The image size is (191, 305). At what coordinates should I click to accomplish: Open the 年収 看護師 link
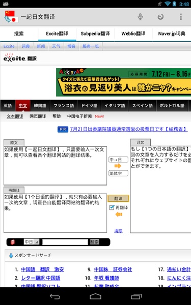[x=106, y=278]
